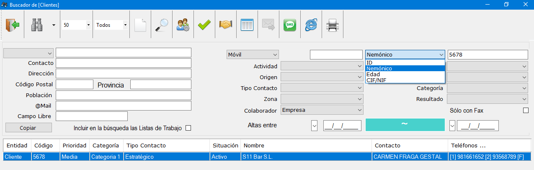Open the Colaborador dropdown showing Empresa
This screenshot has width=534, height=170.
tap(322, 110)
